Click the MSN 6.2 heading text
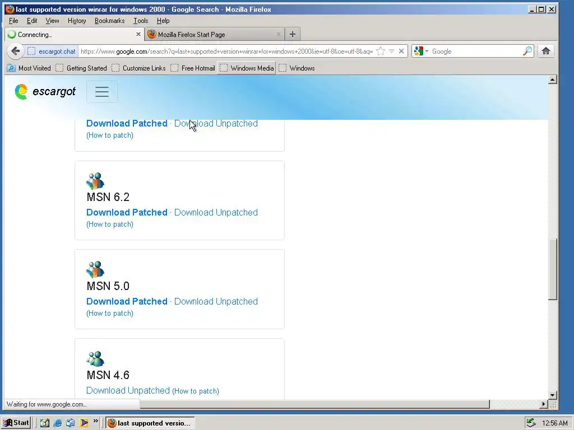Image resolution: width=574 pixels, height=430 pixels. [x=108, y=197]
